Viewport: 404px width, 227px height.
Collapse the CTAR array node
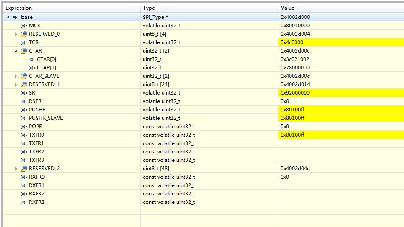click(x=16, y=51)
